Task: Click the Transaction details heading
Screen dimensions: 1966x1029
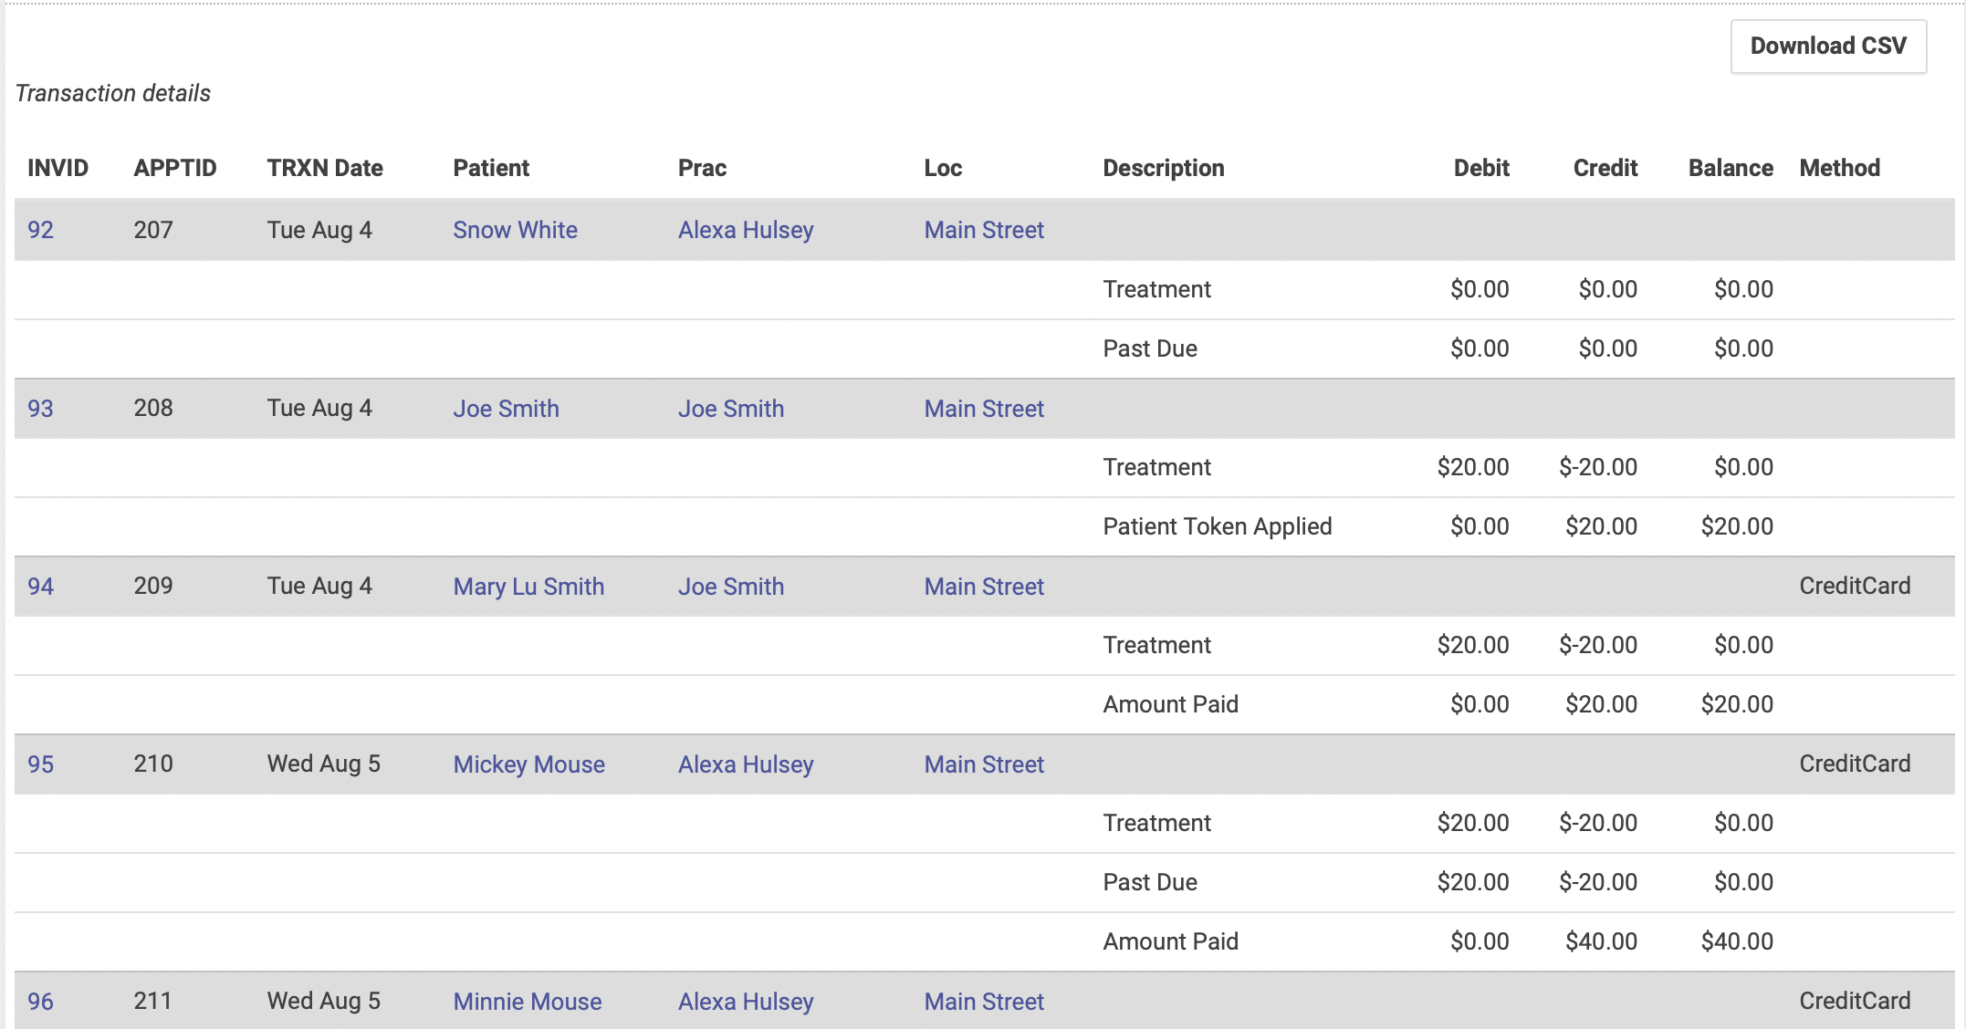Action: pyautogui.click(x=113, y=93)
